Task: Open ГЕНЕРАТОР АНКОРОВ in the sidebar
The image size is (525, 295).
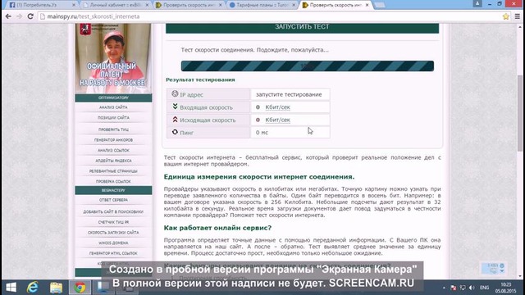Action: coord(113,140)
